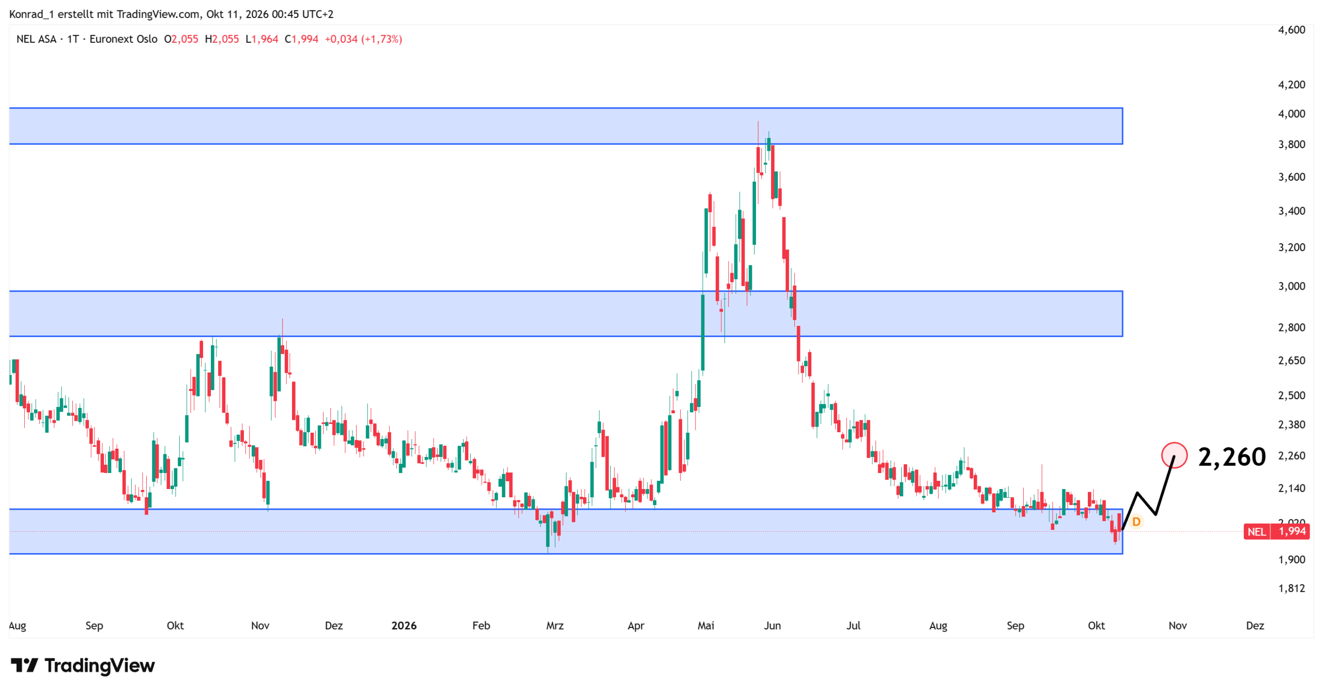The width and height of the screenshot is (1323, 693).
Task: Click the red NEL price label
Action: pyautogui.click(x=1276, y=531)
